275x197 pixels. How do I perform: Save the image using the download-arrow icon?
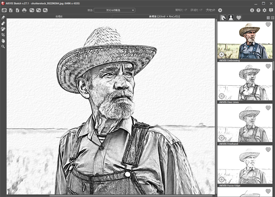pyautogui.click(x=18, y=10)
